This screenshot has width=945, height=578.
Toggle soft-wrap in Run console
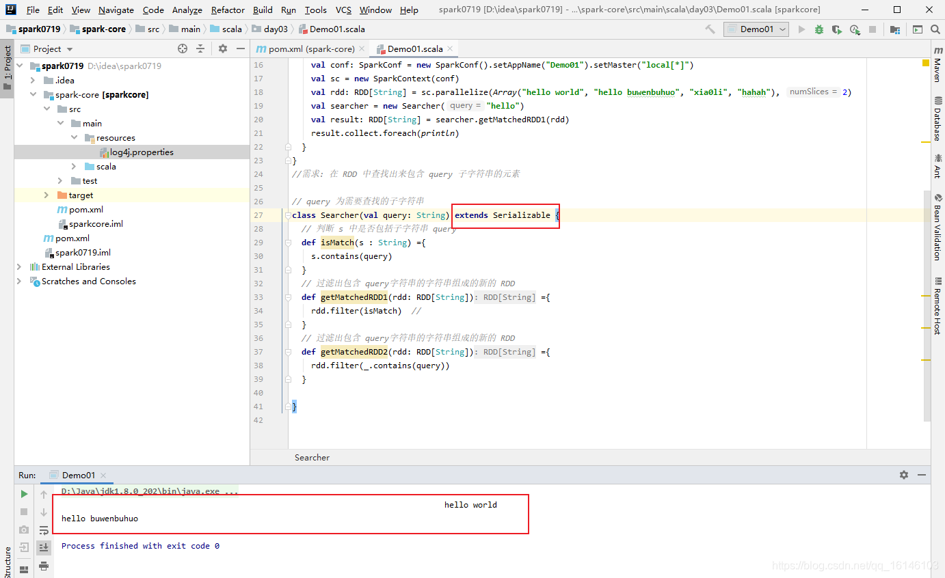click(x=44, y=529)
